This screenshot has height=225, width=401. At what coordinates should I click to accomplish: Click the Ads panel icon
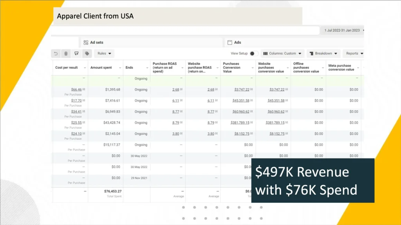point(229,42)
